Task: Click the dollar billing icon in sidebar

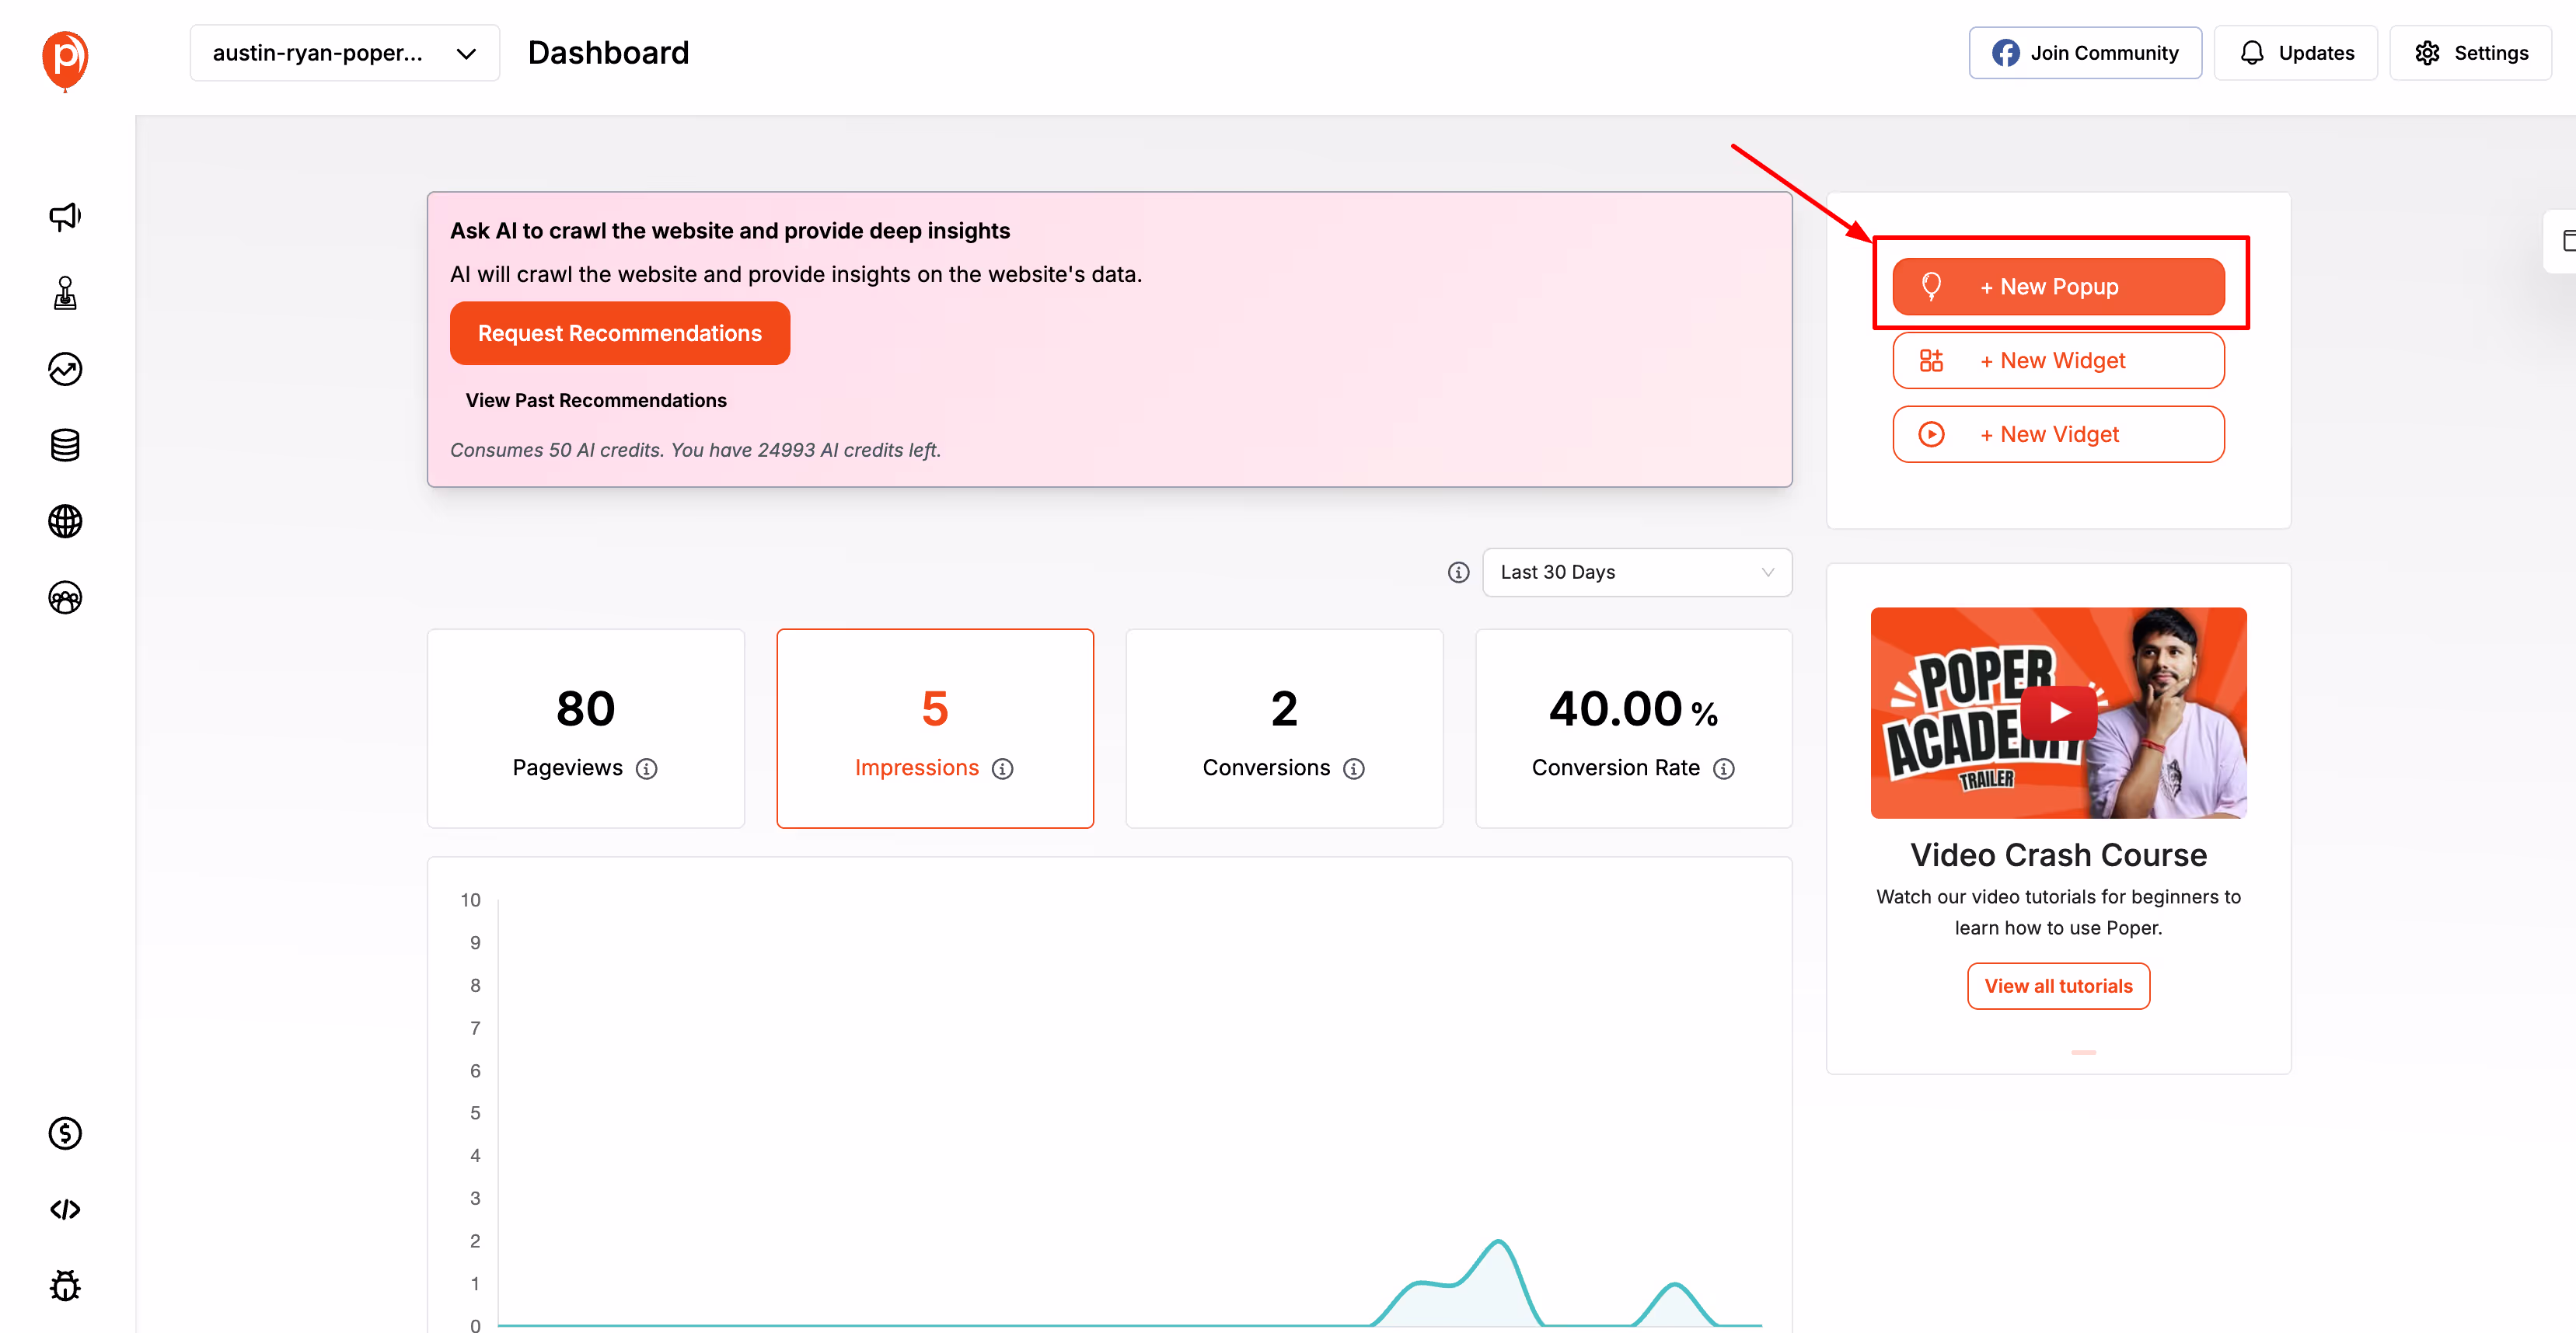Action: pos(64,1133)
